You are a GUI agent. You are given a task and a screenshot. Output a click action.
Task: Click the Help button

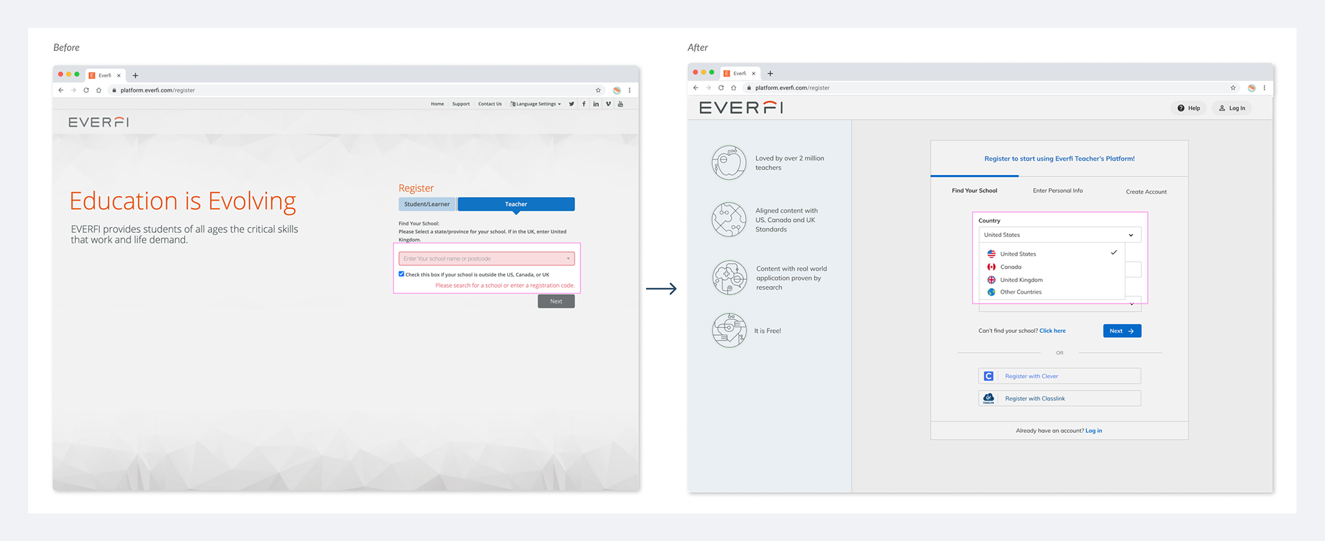[x=1189, y=108]
